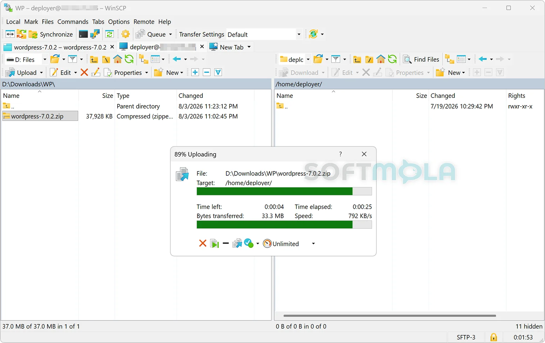
Task: Open the Options menu
Action: pyautogui.click(x=119, y=22)
